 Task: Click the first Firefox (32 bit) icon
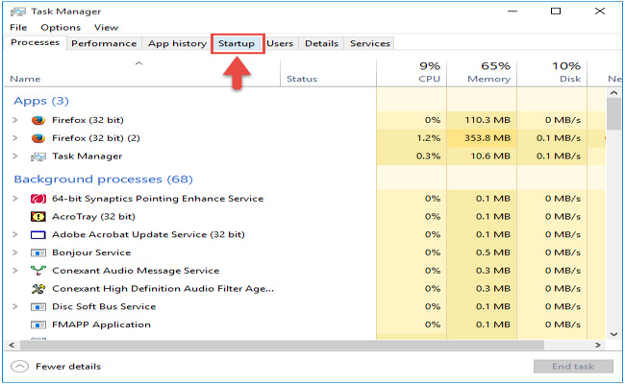click(x=38, y=120)
